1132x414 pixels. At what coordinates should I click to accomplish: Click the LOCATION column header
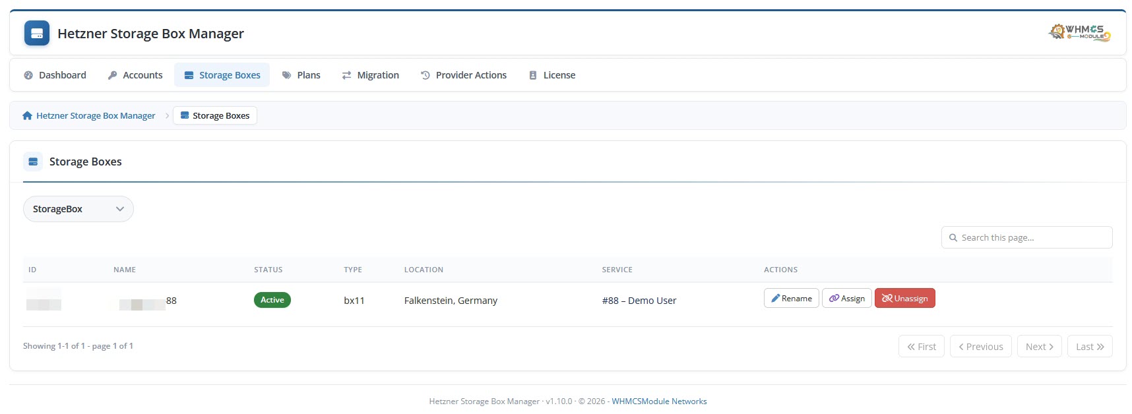tap(424, 270)
